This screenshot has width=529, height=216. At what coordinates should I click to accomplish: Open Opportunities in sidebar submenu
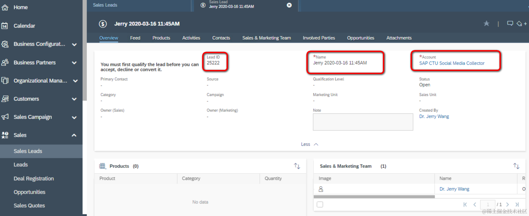tap(29, 192)
